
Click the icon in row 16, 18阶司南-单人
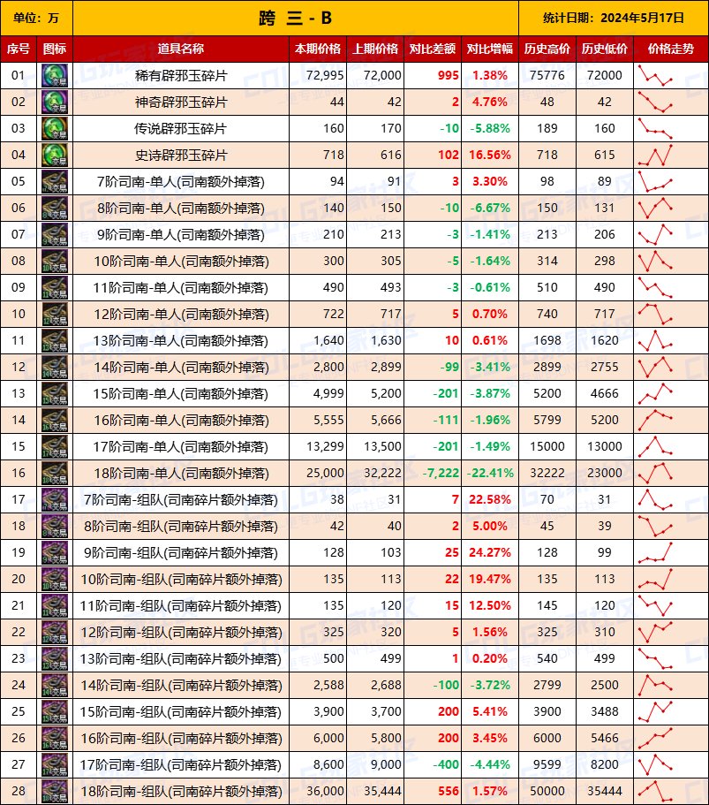(55, 473)
